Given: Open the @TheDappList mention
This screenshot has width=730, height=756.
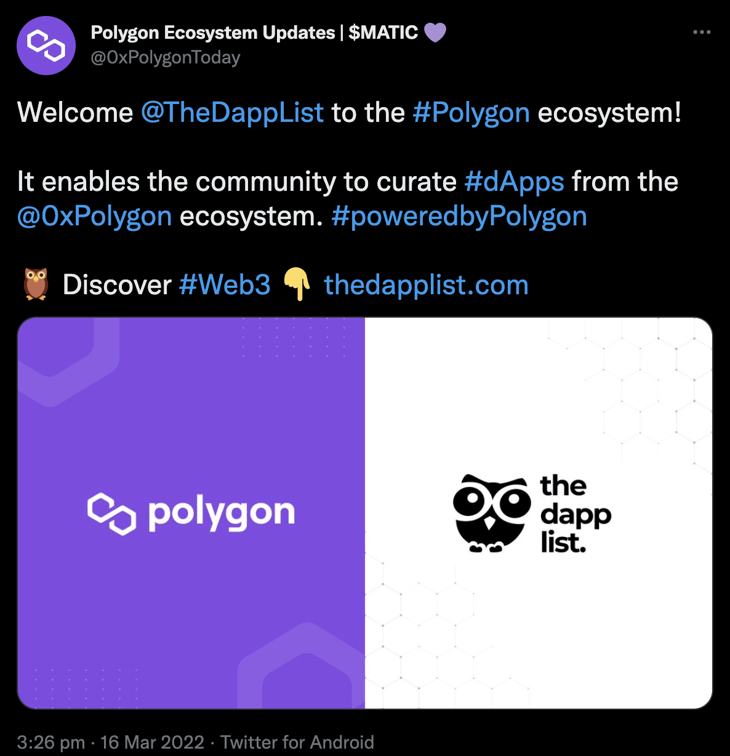Looking at the screenshot, I should [x=232, y=113].
